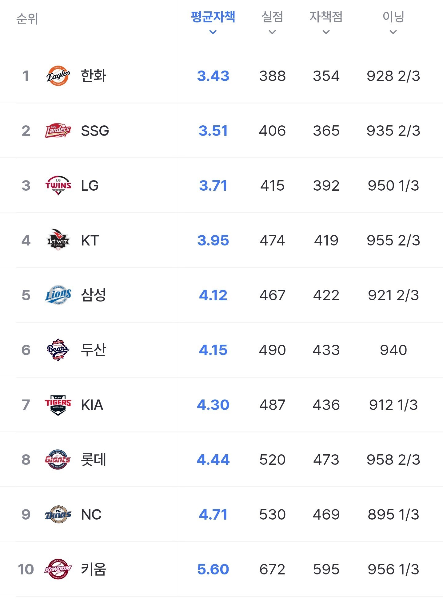This screenshot has width=443, height=612.
Task: Select the Lotte Giants team logo
Action: coord(58,460)
